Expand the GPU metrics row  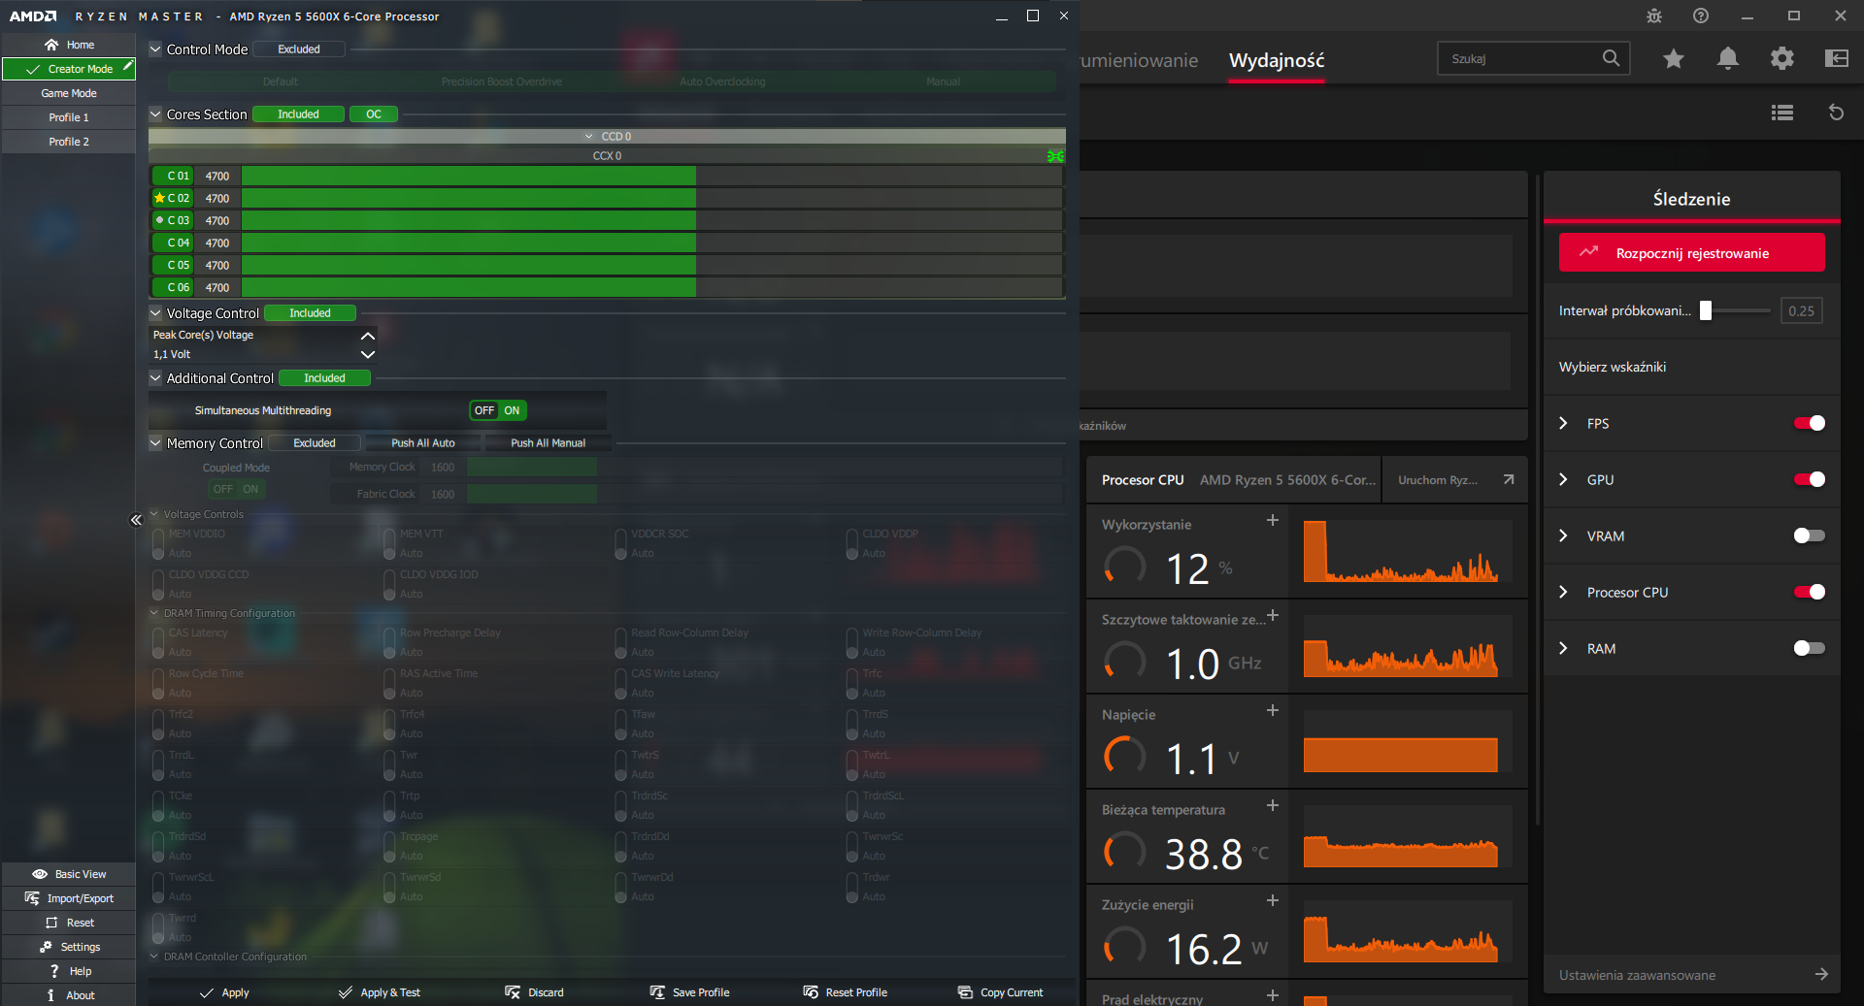[x=1563, y=479]
